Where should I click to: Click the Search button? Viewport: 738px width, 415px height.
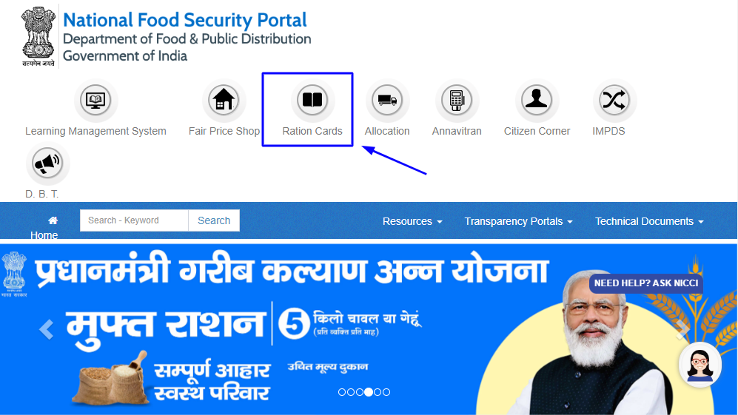point(214,220)
